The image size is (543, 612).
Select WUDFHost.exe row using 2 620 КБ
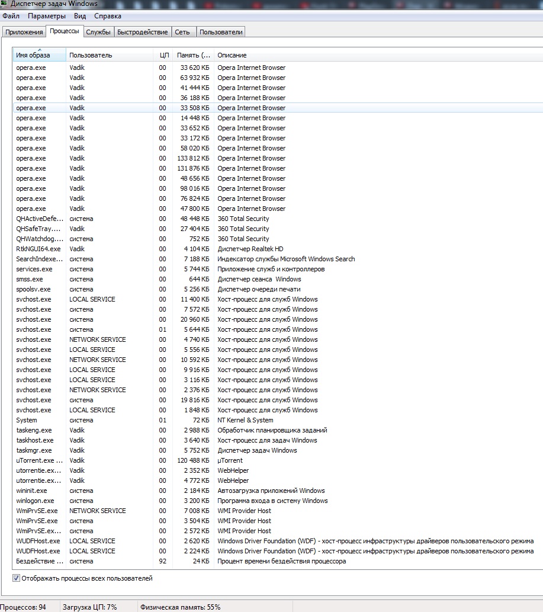click(278, 541)
